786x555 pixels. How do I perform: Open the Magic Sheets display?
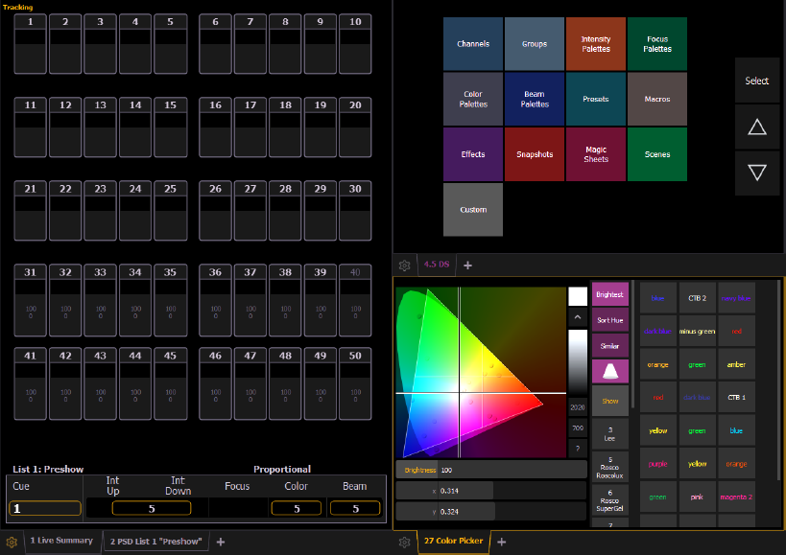596,154
